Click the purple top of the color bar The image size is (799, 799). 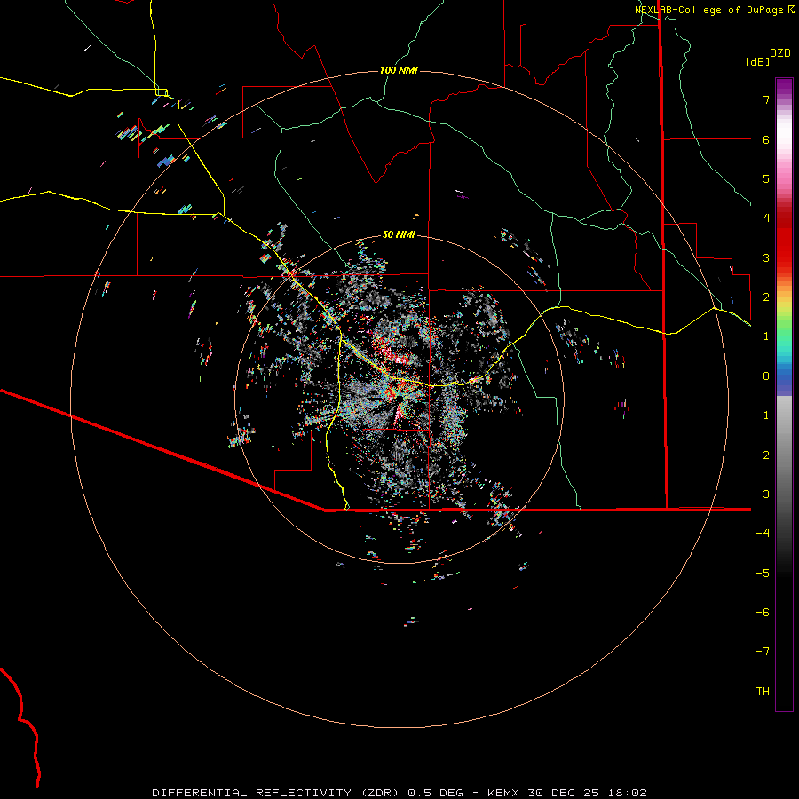tap(784, 87)
